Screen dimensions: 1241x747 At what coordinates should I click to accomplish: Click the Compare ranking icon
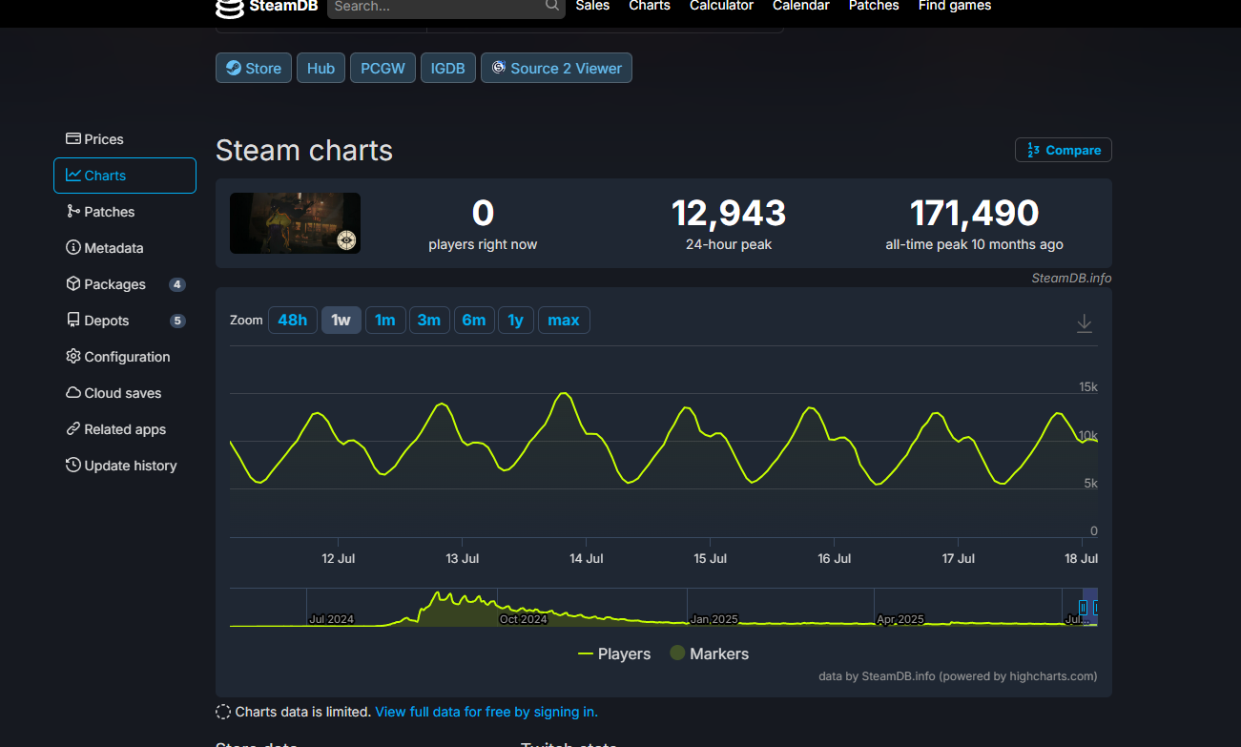1033,150
